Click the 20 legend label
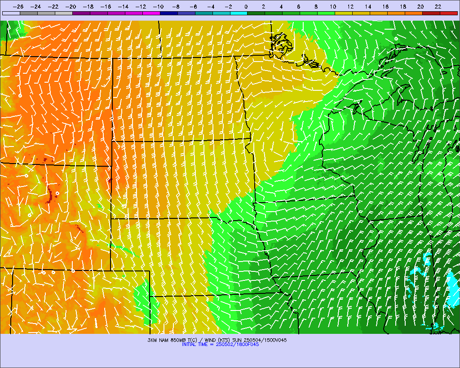The height and width of the screenshot is (368, 460). pos(420,7)
